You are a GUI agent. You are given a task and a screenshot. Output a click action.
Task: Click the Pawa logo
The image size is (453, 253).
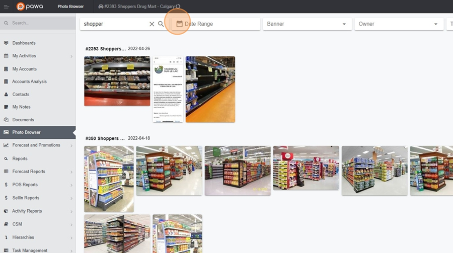coord(30,7)
